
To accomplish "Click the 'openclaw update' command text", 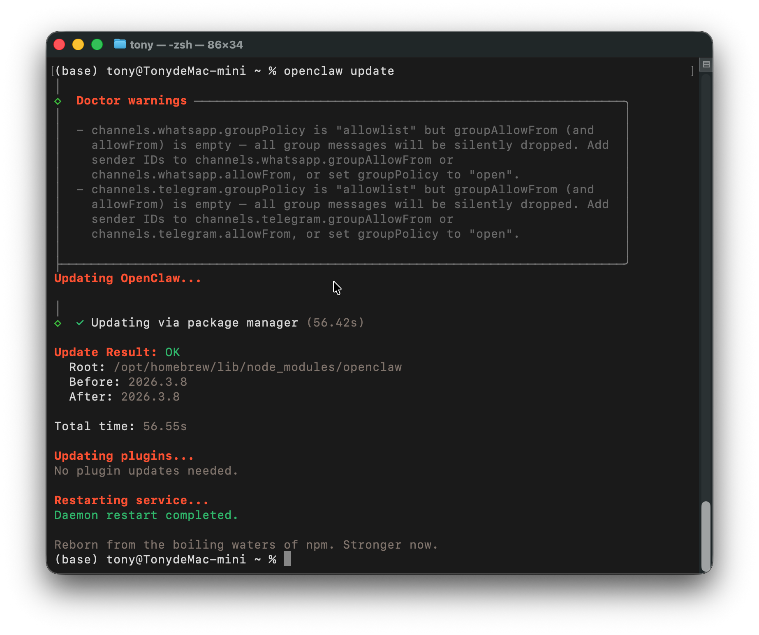I will [339, 71].
